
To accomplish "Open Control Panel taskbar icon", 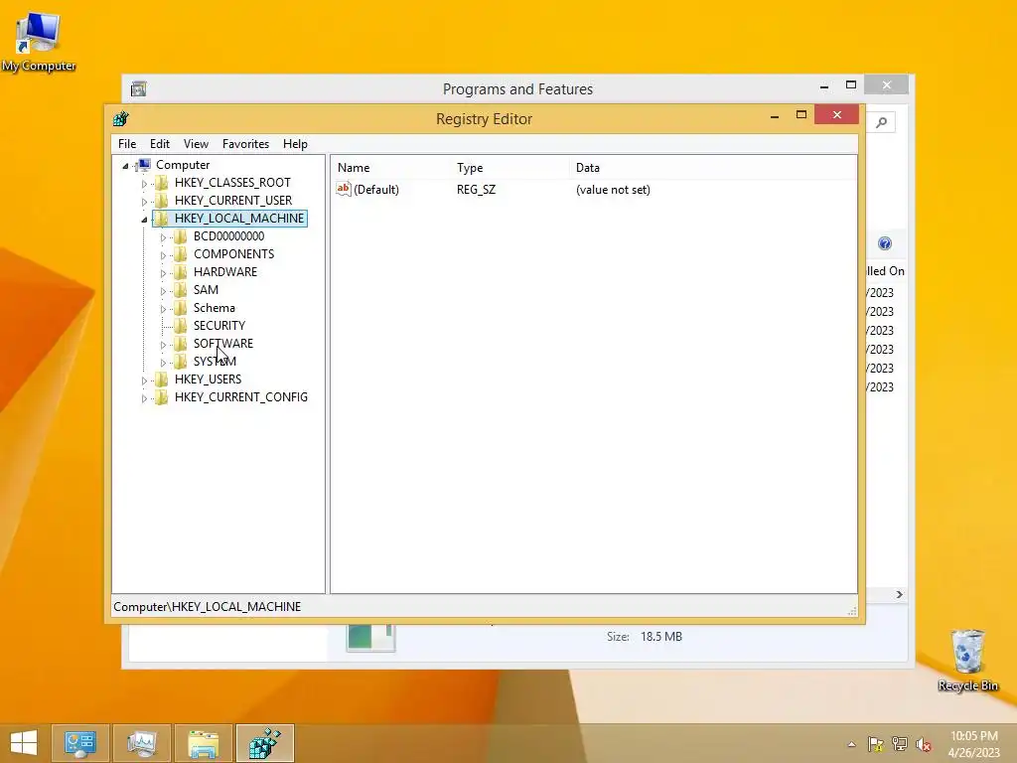I will tap(81, 743).
